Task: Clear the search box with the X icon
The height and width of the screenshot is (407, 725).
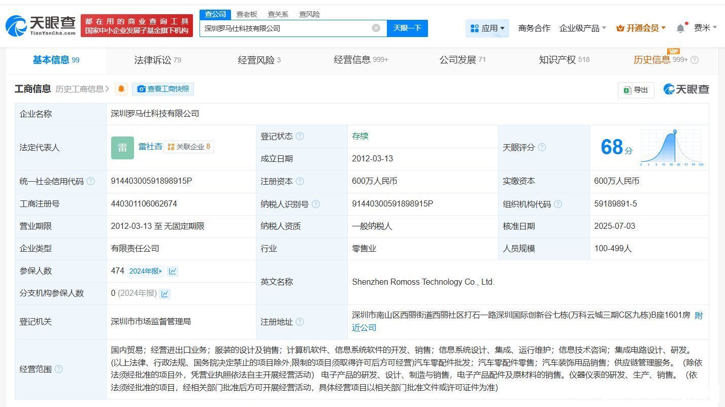Action: 376,28
